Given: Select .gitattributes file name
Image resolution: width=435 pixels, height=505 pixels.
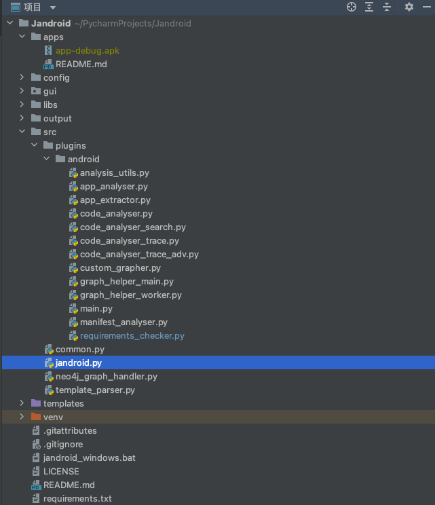Looking at the screenshot, I should [x=70, y=430].
